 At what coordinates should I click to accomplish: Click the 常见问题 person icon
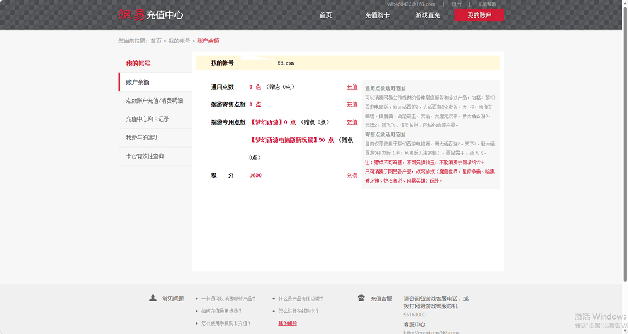[x=153, y=298]
